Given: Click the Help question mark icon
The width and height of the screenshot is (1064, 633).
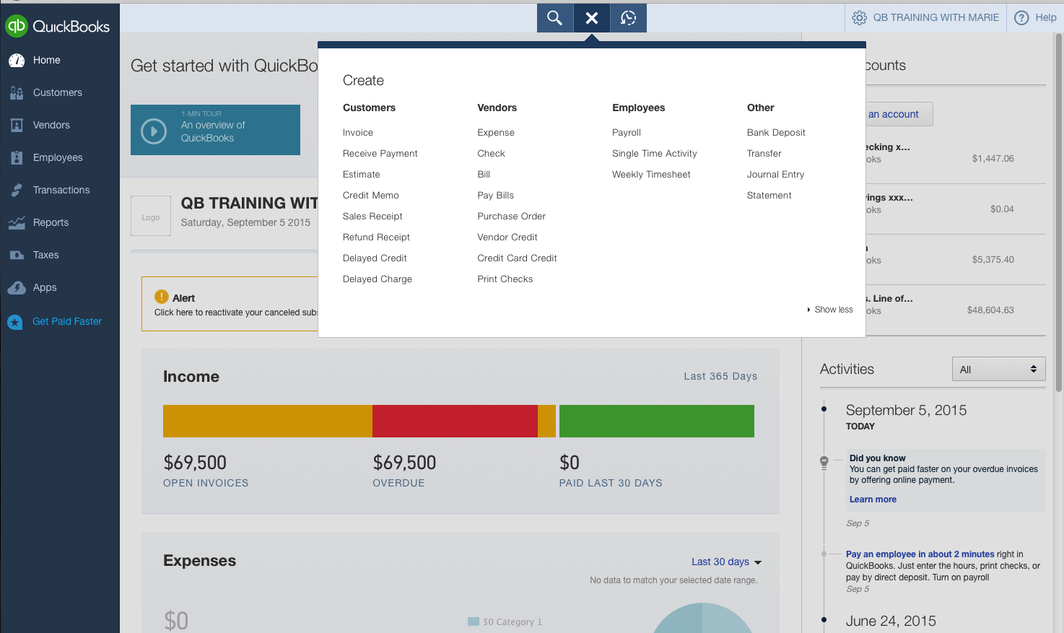Looking at the screenshot, I should pyautogui.click(x=1021, y=18).
